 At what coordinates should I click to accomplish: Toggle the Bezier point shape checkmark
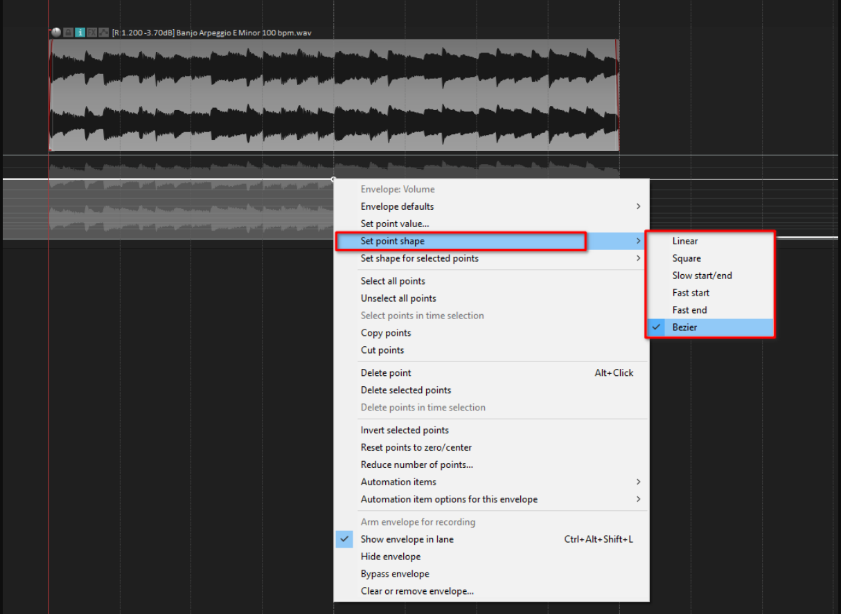click(x=655, y=327)
